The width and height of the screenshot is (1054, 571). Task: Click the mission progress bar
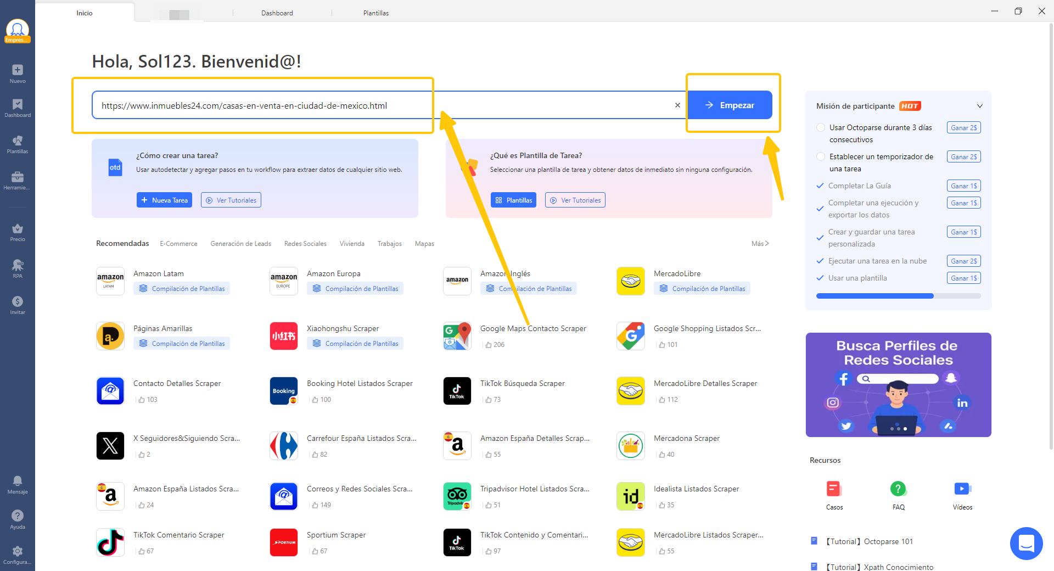898,296
